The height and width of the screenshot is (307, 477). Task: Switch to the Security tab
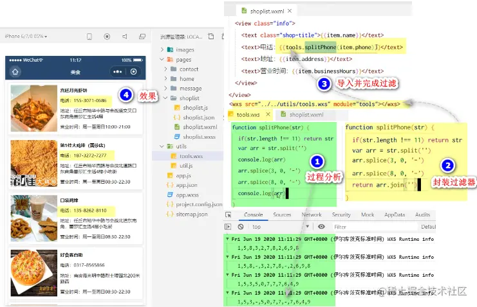coord(341,215)
